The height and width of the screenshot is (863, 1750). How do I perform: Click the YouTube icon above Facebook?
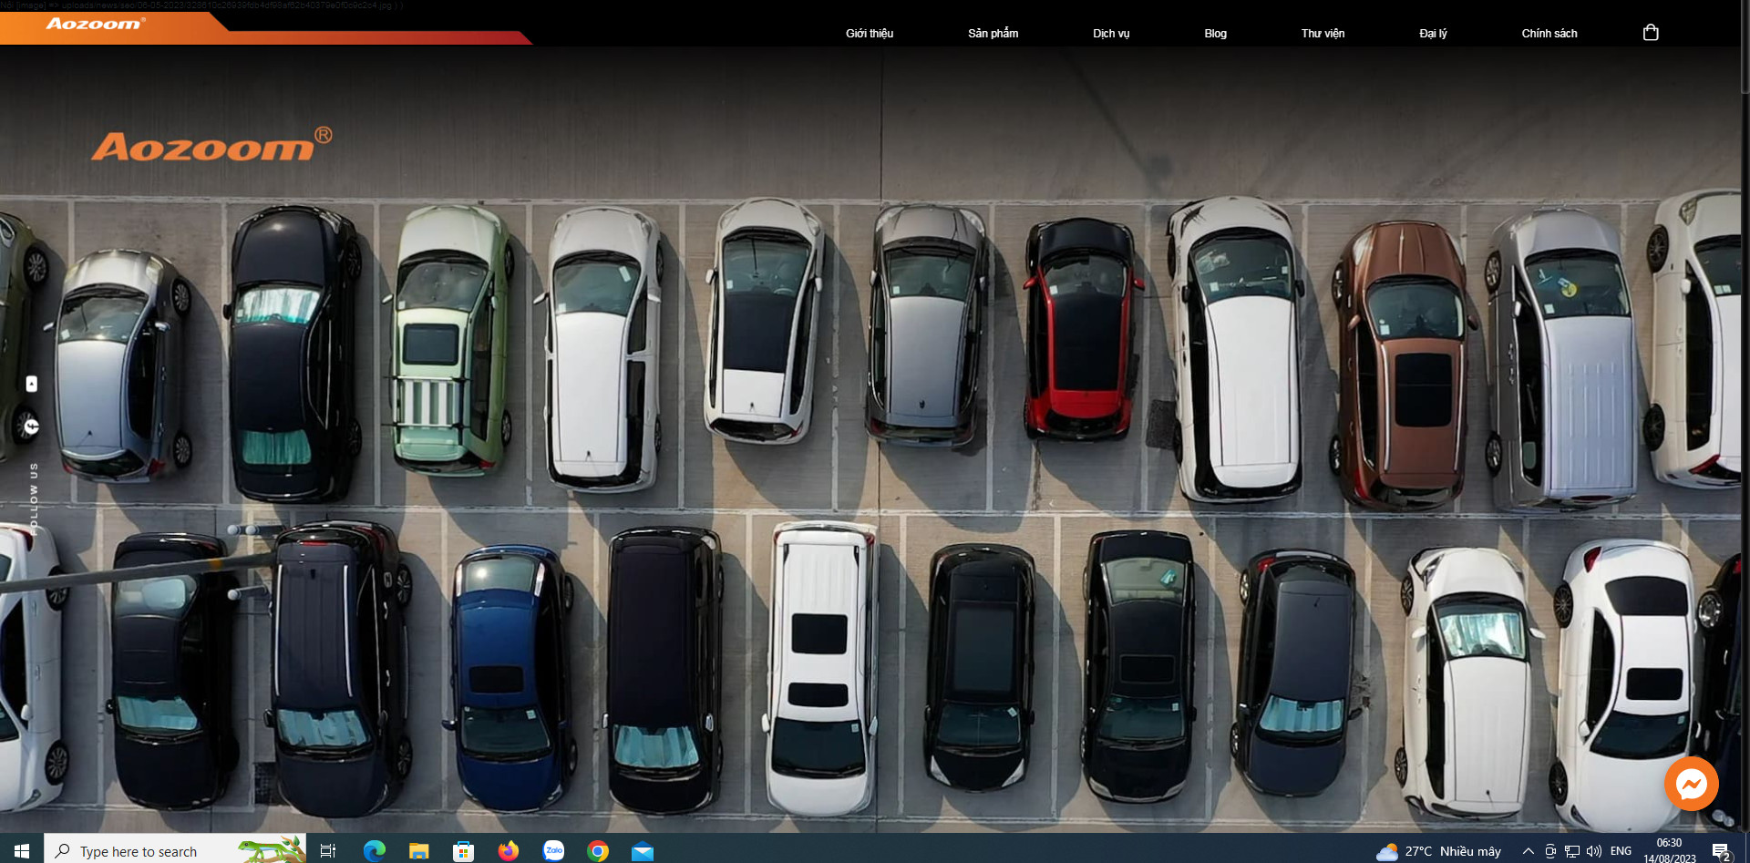click(x=32, y=384)
